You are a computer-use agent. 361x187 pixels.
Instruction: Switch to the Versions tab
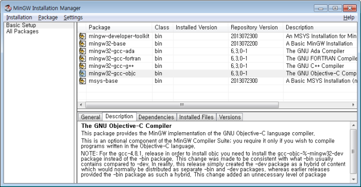click(x=230, y=117)
